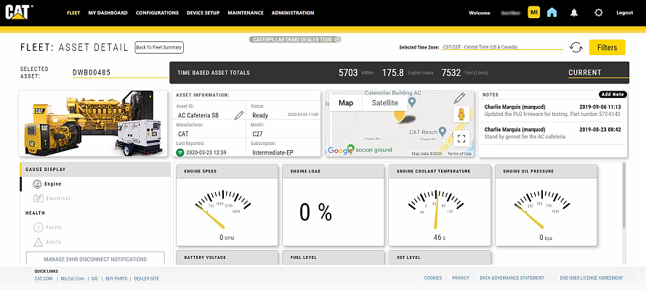Select Electrical gauge display icon
Image resolution: width=646 pixels, height=290 pixels.
[39, 199]
